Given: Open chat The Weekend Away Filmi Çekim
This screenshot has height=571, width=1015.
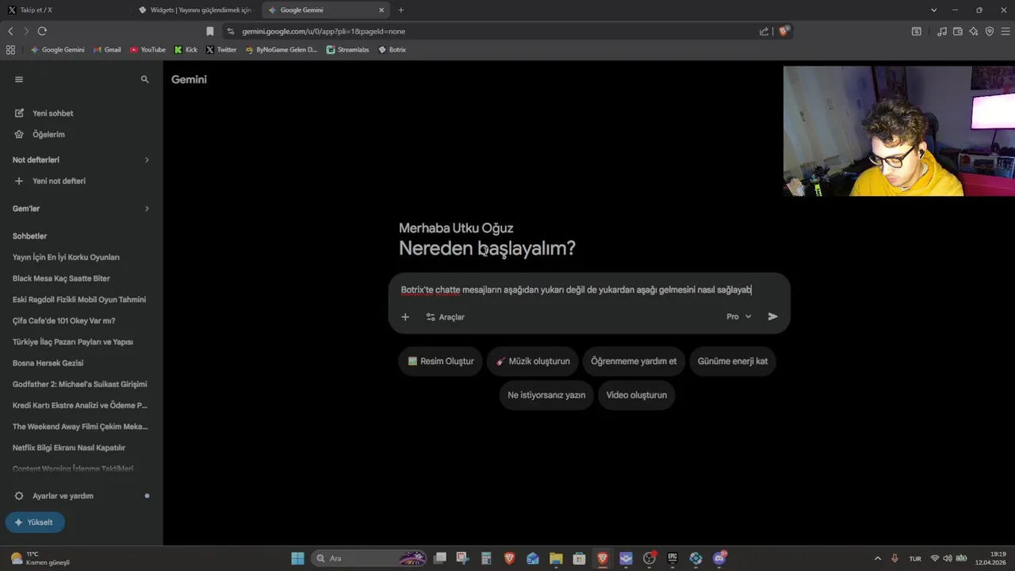Looking at the screenshot, I should (x=80, y=427).
